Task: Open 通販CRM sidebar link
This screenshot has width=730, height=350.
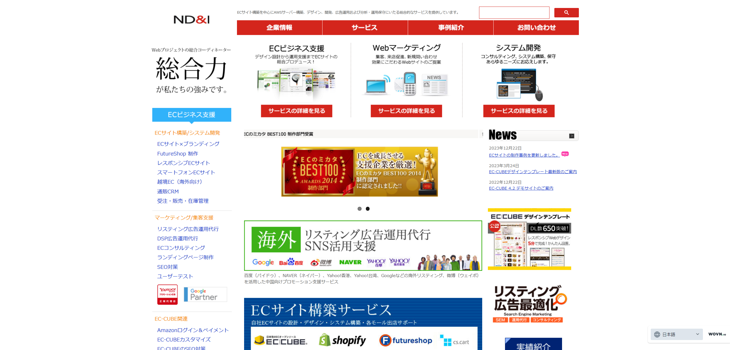Action: [x=168, y=192]
